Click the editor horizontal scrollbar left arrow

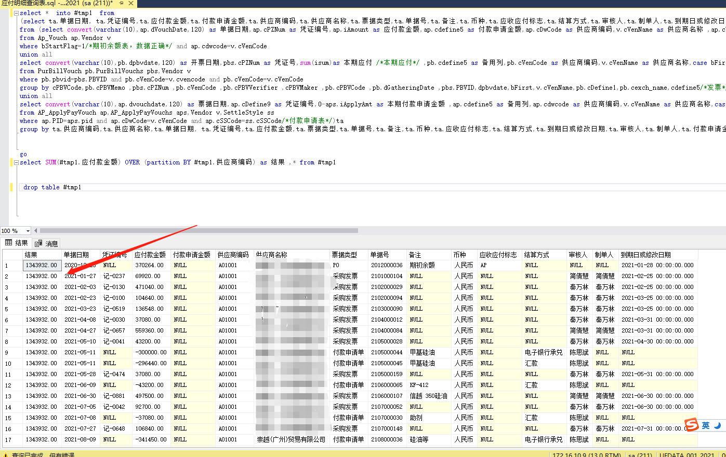pyautogui.click(x=36, y=231)
